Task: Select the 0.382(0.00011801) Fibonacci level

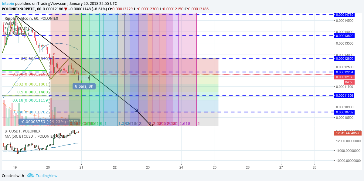Action: click(31, 84)
